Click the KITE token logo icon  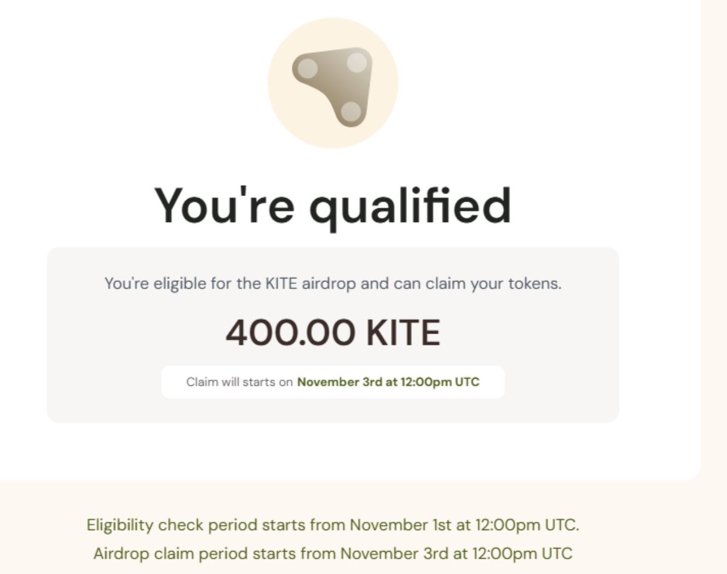(333, 83)
